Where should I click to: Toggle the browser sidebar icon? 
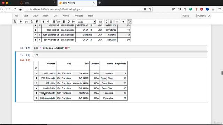179,9
